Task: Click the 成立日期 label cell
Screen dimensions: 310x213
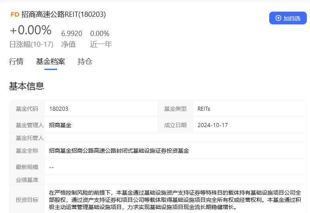Action: tap(175, 125)
